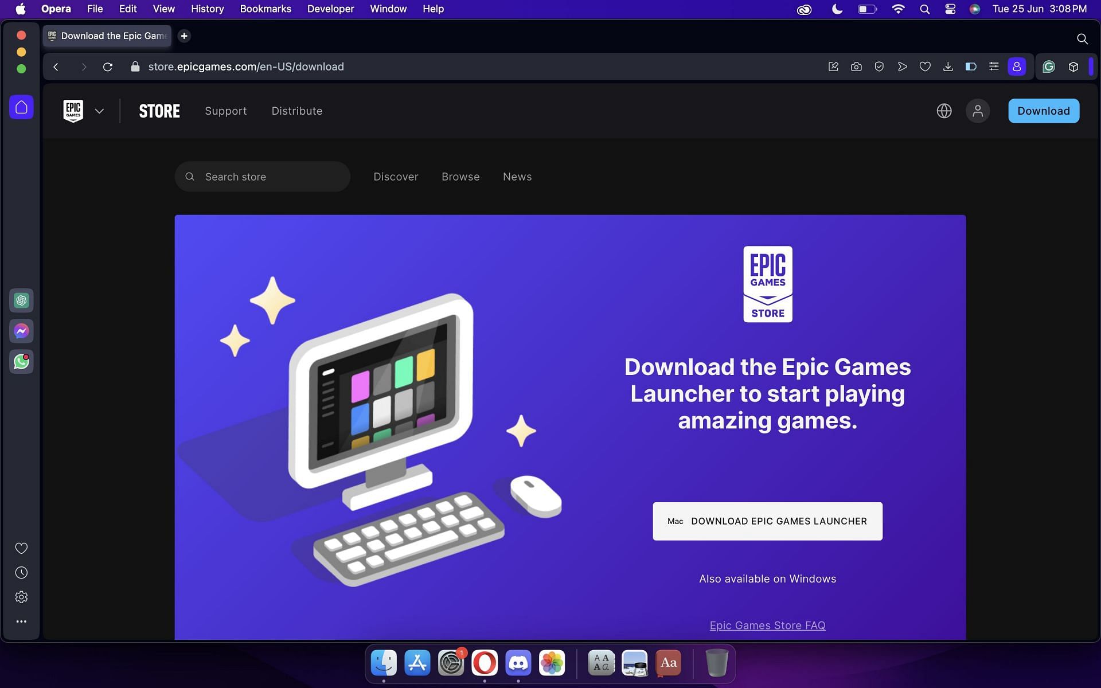This screenshot has height=688, width=1101.
Task: Open browser downloads icon in toolbar
Action: coord(948,67)
